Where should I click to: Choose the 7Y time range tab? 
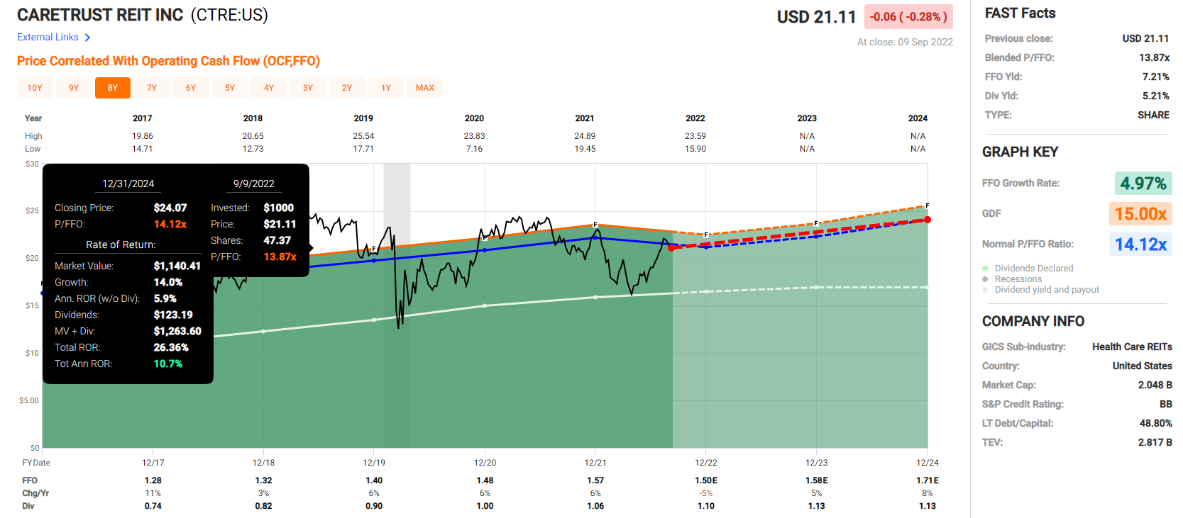click(x=152, y=88)
